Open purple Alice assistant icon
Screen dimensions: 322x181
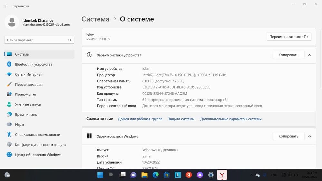click(x=200, y=175)
